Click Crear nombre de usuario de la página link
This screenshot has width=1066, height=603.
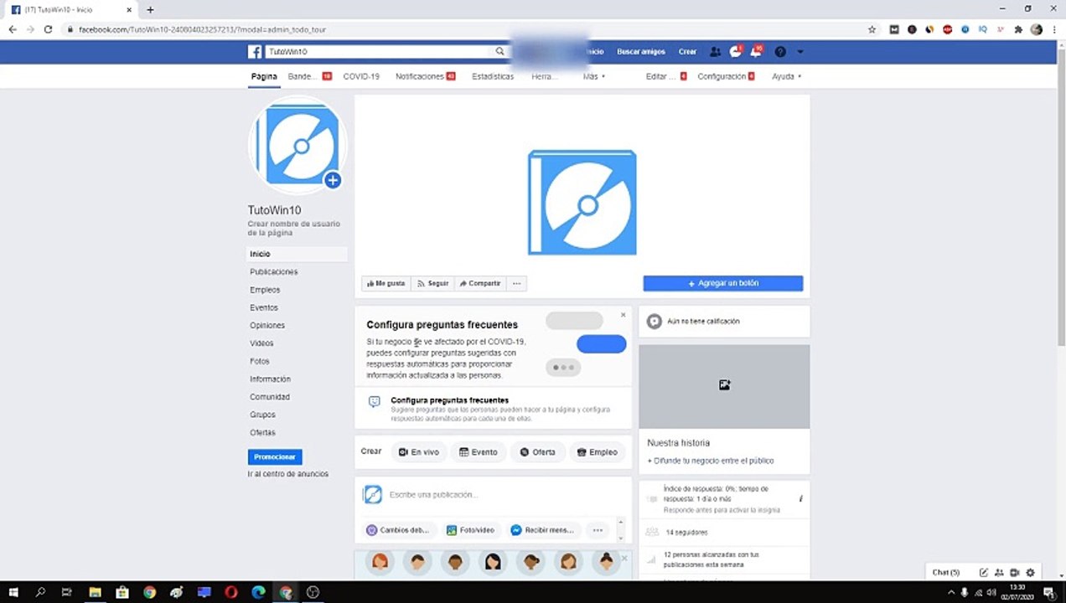click(x=294, y=229)
